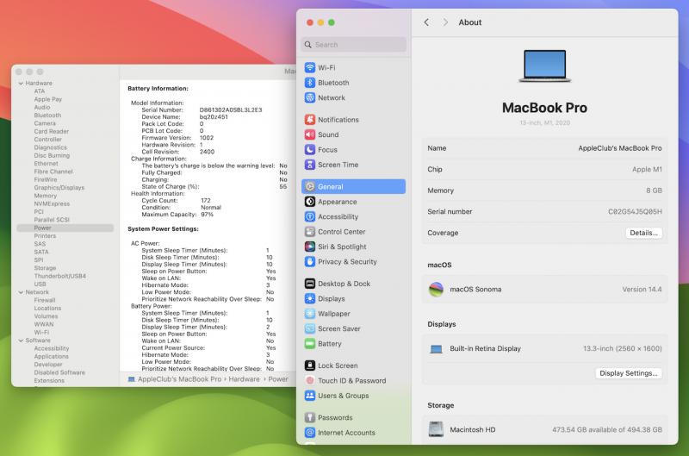This screenshot has width=689, height=456.
Task: Select NVMExpress in Hardware list
Action: click(52, 203)
